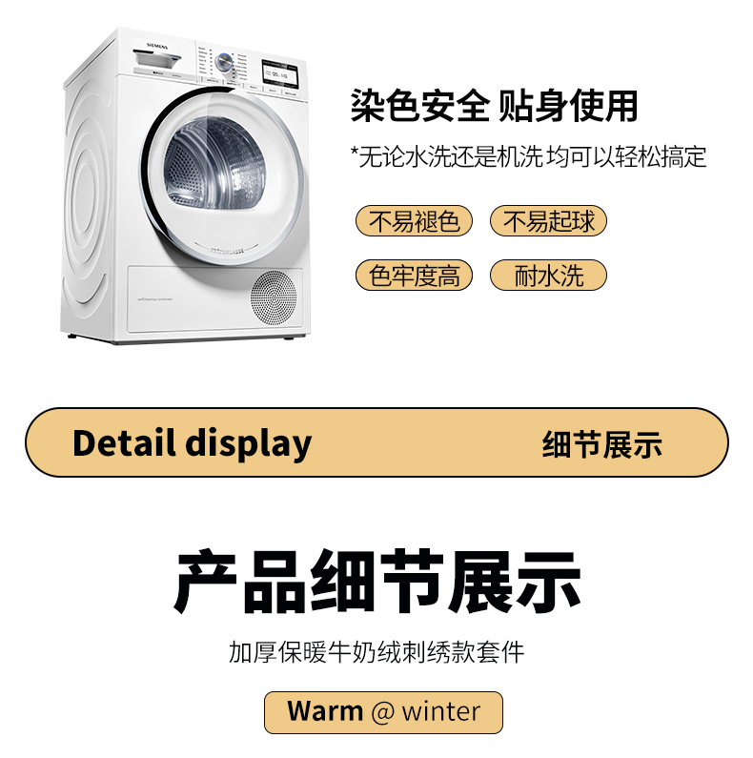Click the round vent grille on dryer
Image resolution: width=753 pixels, height=758 pixels.
coord(274,297)
